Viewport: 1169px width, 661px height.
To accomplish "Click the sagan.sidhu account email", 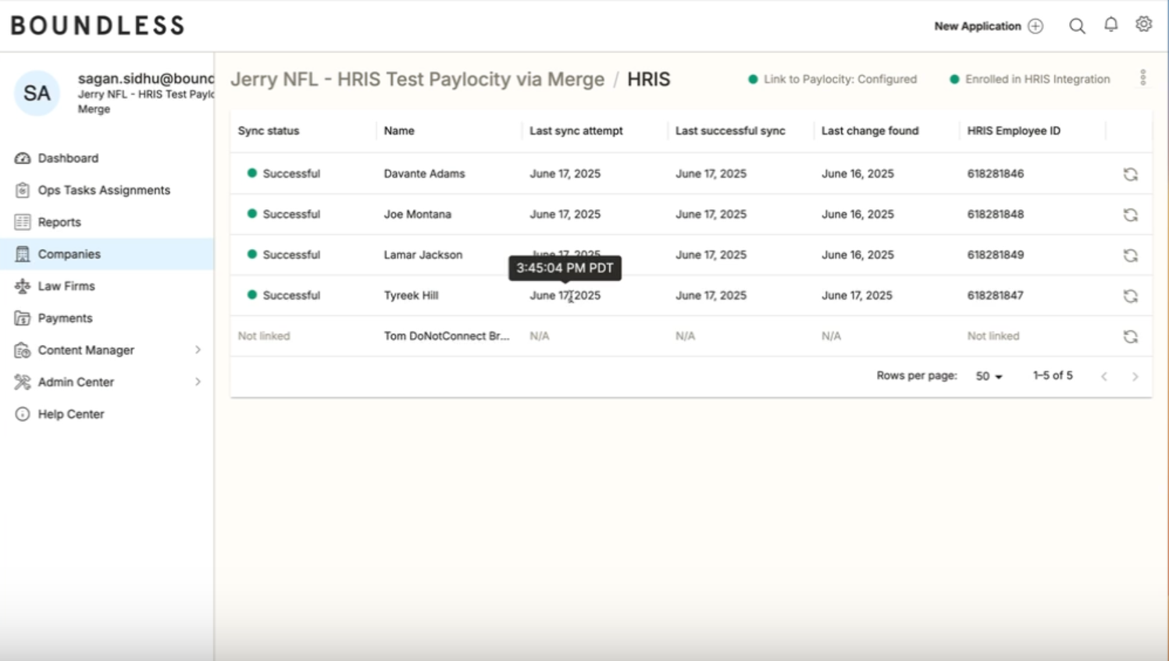I will 146,78.
